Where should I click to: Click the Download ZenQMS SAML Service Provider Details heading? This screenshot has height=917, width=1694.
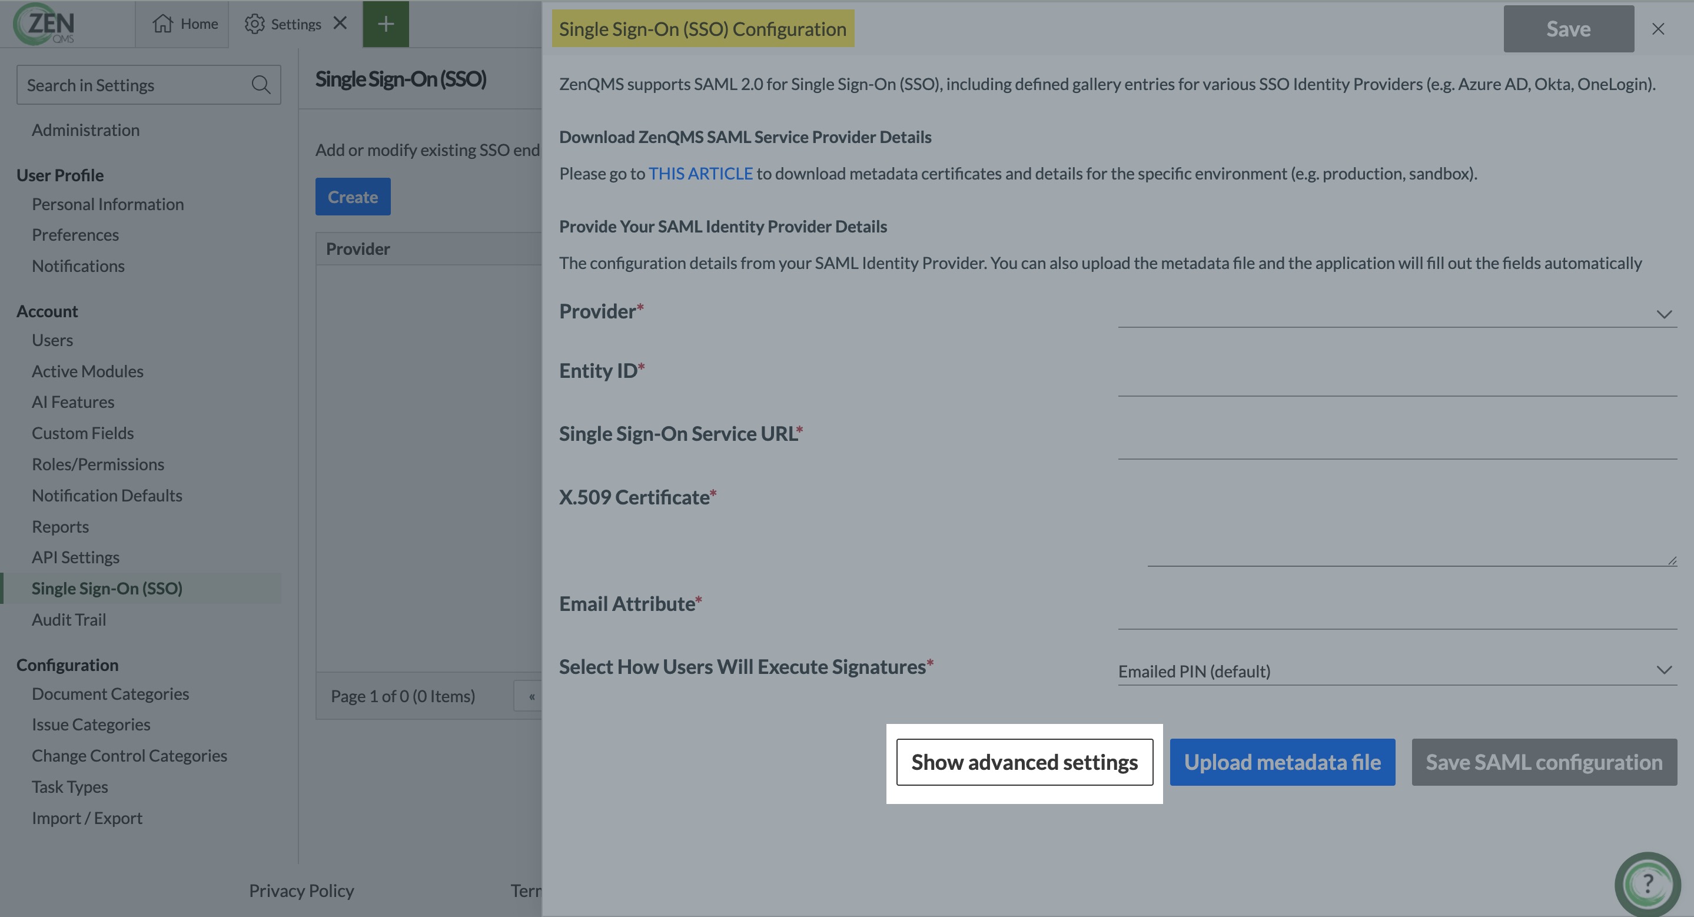[745, 136]
